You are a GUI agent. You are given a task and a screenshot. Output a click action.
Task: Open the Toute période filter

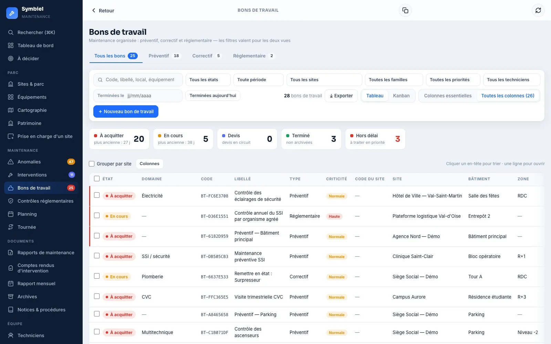click(x=258, y=80)
